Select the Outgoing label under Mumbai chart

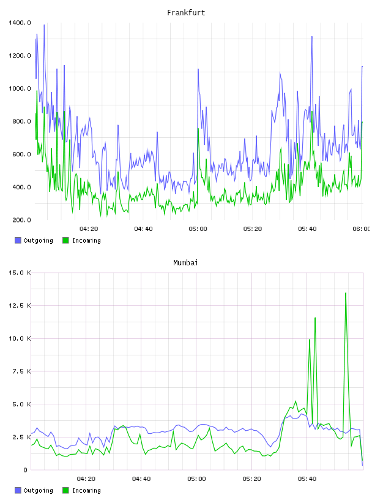(x=38, y=491)
